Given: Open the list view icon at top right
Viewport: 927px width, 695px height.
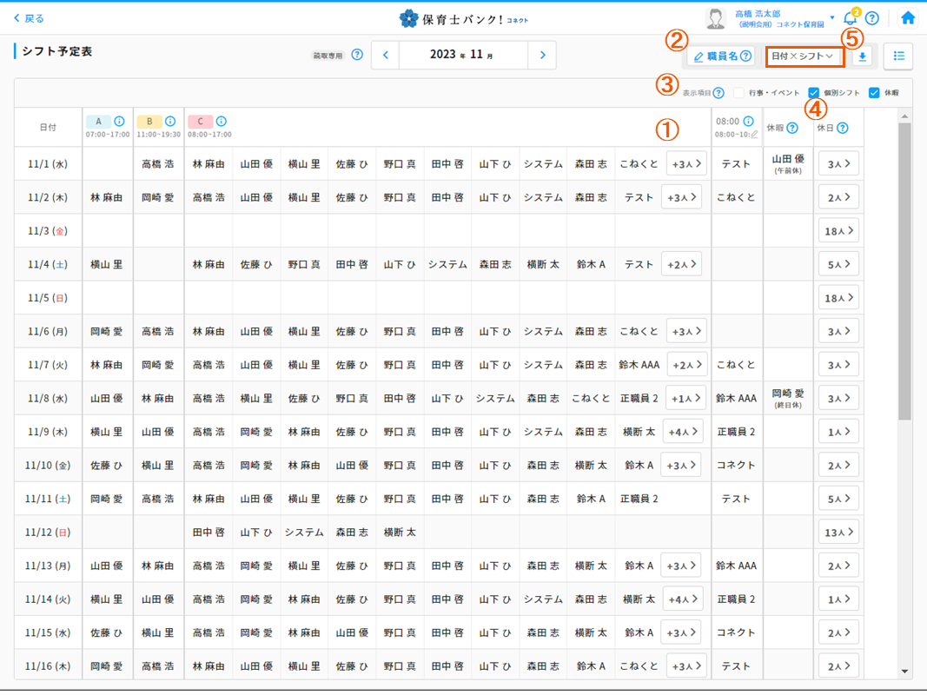Looking at the screenshot, I should click(898, 56).
